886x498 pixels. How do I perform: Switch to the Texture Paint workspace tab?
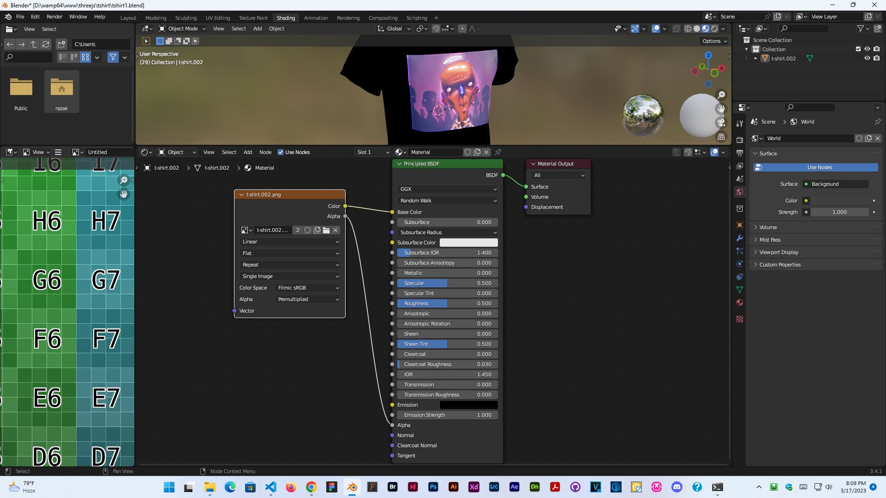click(253, 18)
